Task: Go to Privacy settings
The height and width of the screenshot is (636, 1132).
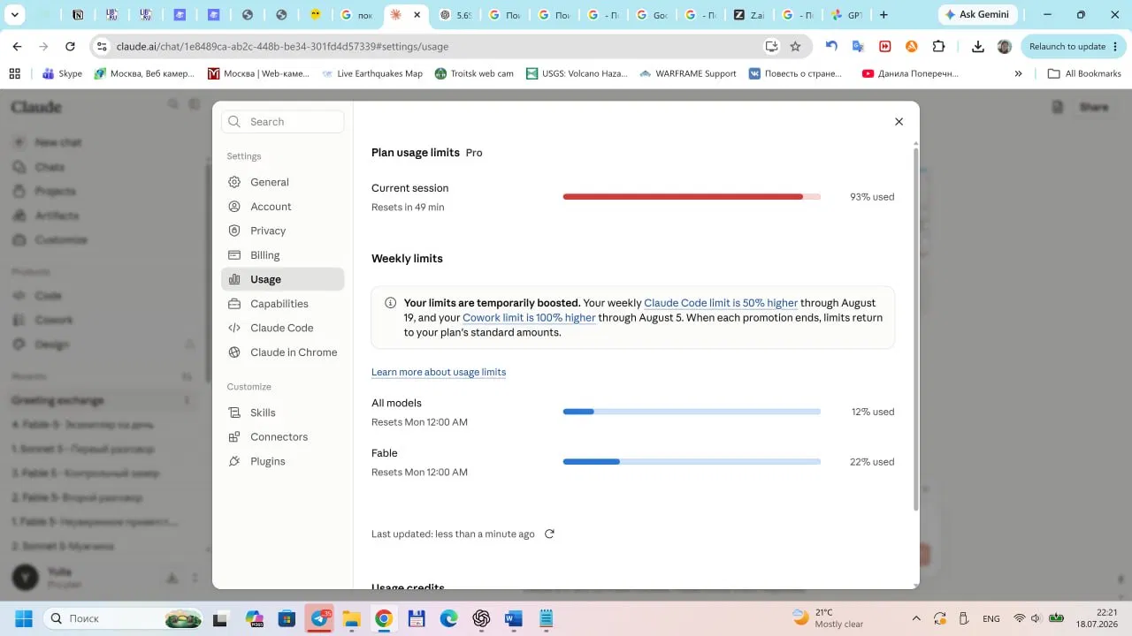Action: point(282,231)
